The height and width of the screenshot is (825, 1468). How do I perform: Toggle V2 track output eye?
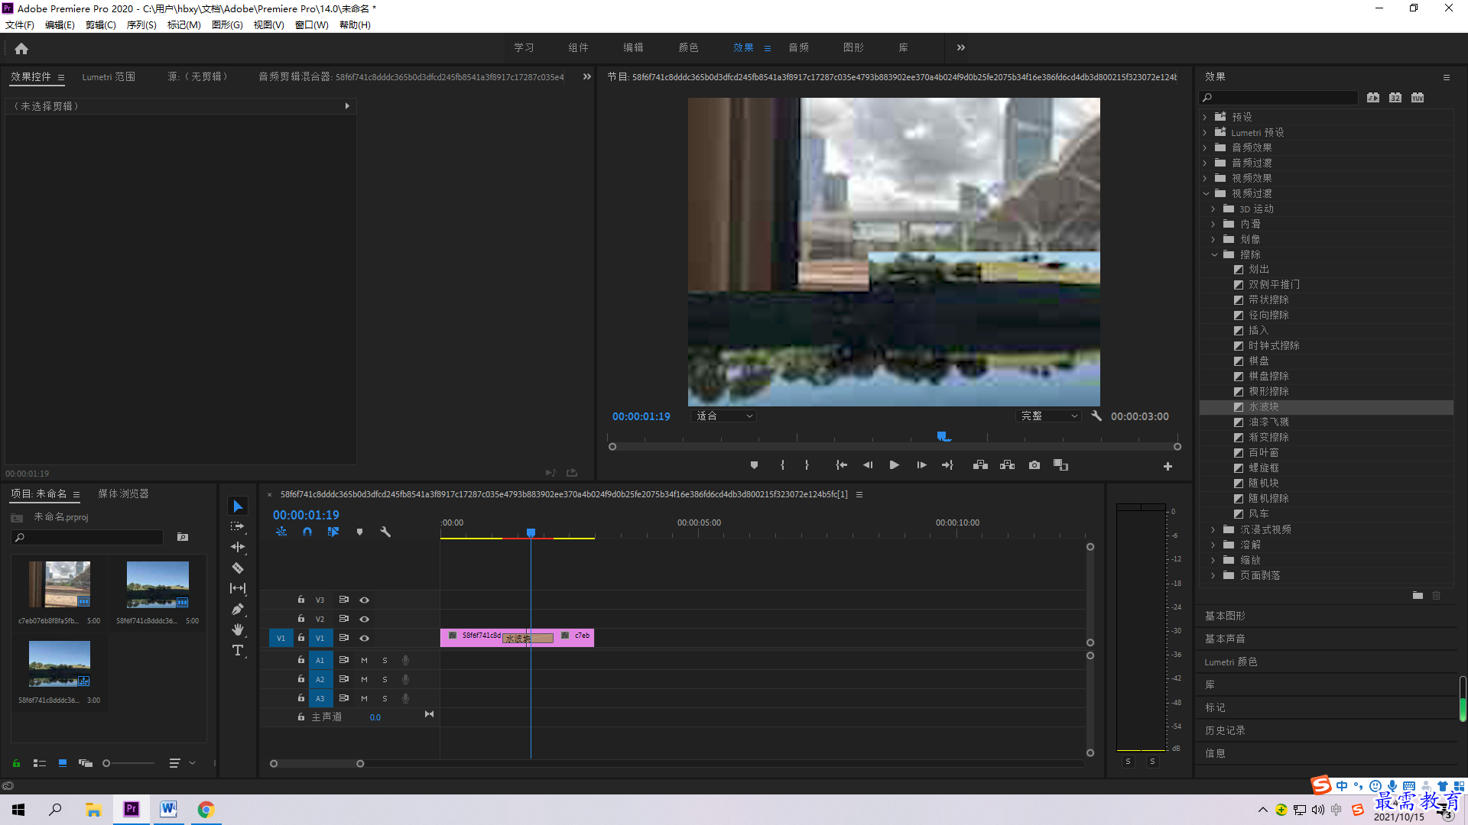pyautogui.click(x=365, y=620)
